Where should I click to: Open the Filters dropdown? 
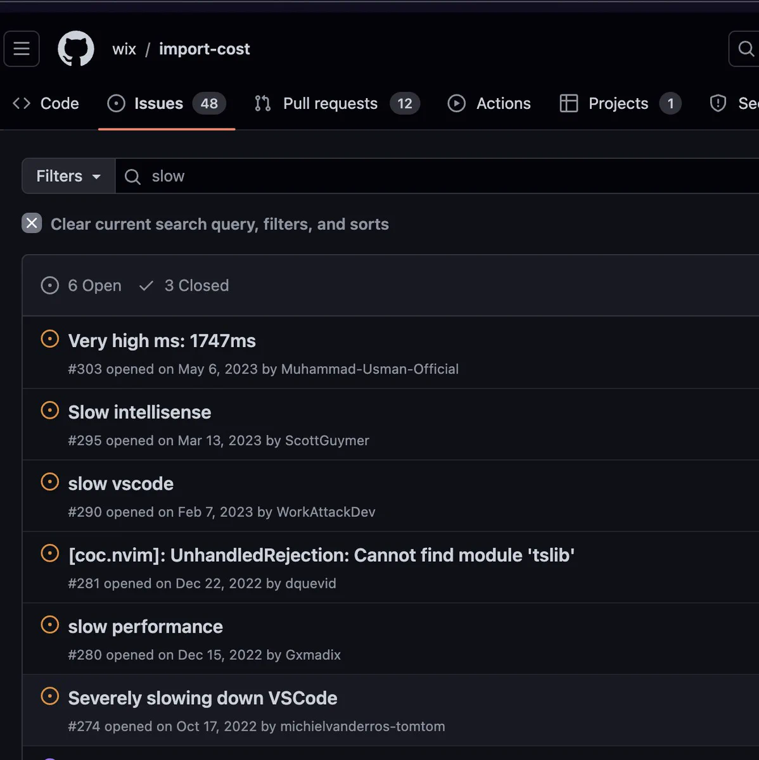pos(68,176)
